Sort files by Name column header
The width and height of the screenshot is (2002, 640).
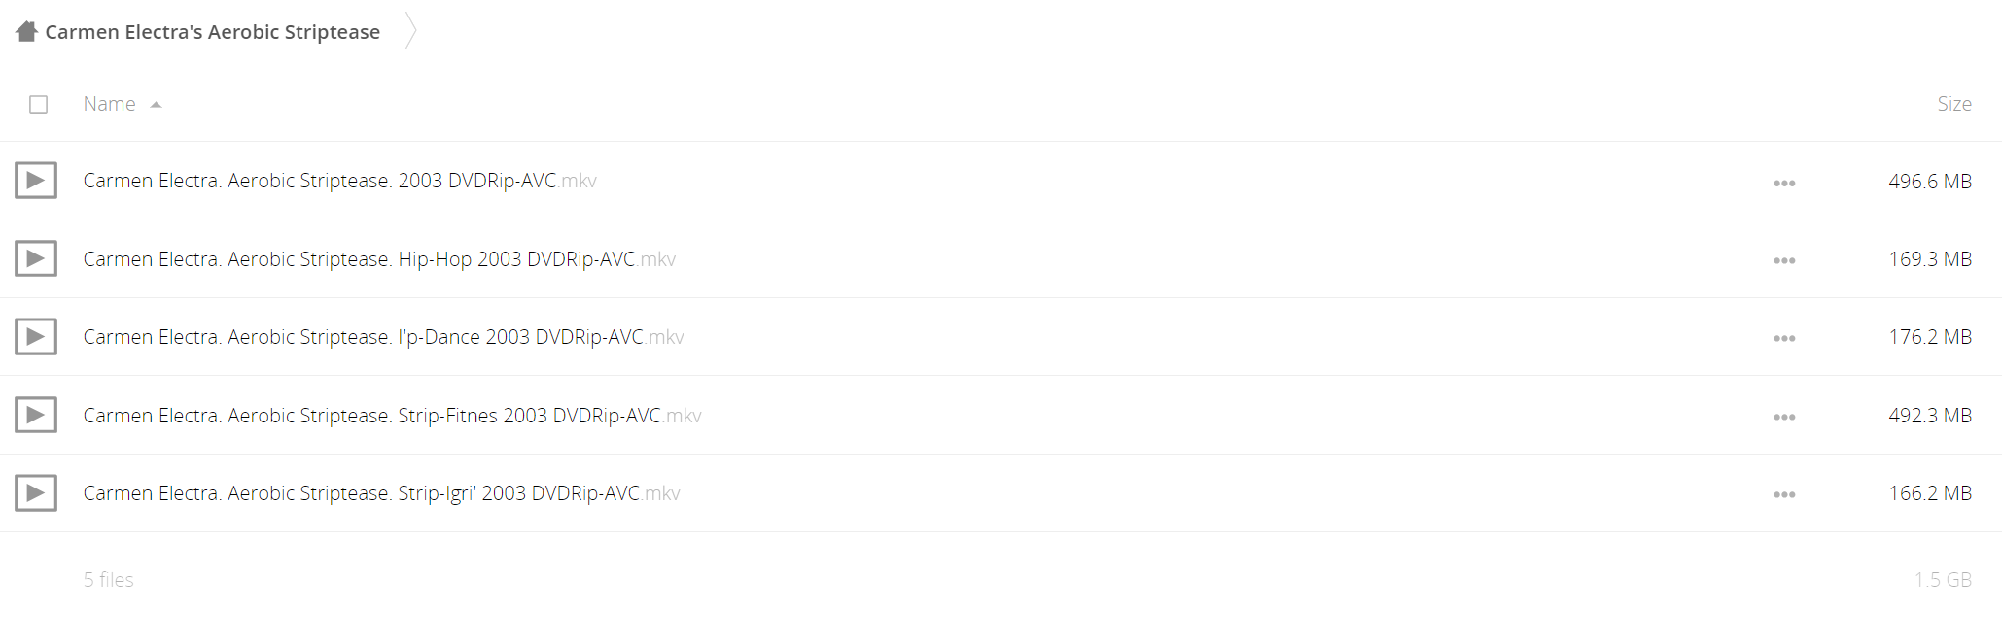pos(109,104)
